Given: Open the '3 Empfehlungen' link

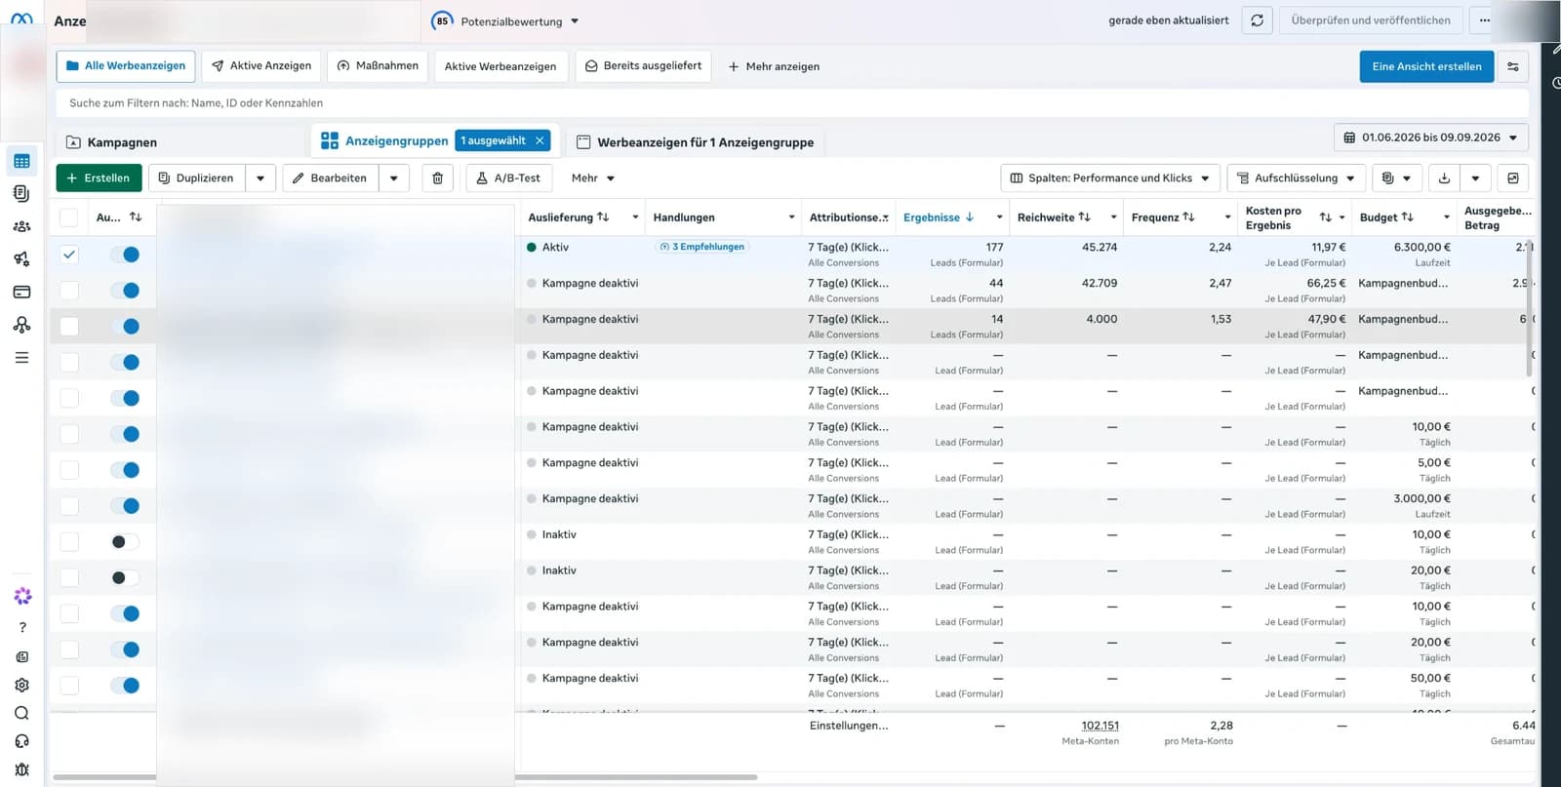Looking at the screenshot, I should pyautogui.click(x=702, y=247).
